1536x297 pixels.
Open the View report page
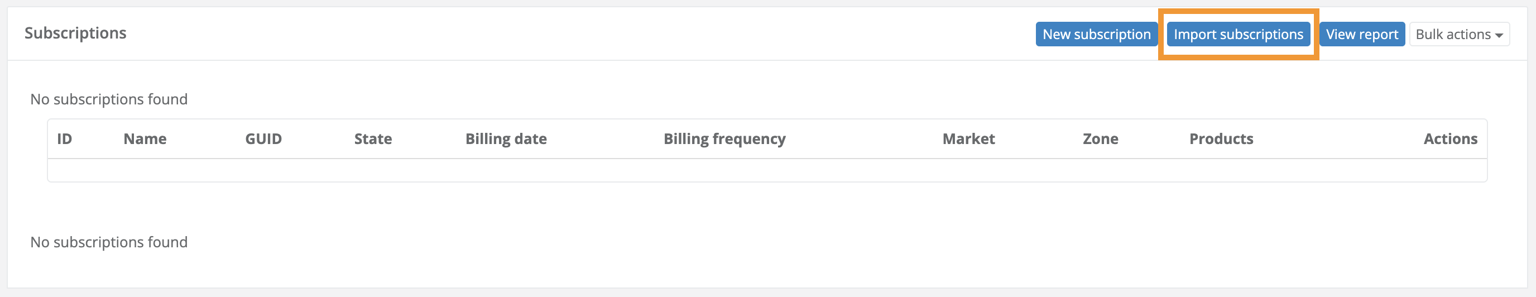(1361, 35)
